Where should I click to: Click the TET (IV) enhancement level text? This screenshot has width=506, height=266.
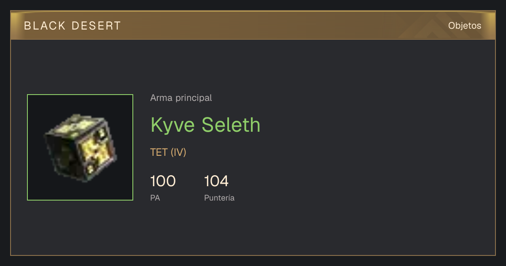pyautogui.click(x=168, y=152)
